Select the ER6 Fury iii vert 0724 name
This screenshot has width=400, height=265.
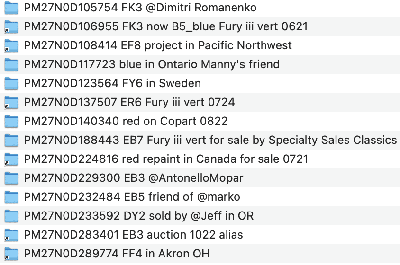[x=129, y=102]
